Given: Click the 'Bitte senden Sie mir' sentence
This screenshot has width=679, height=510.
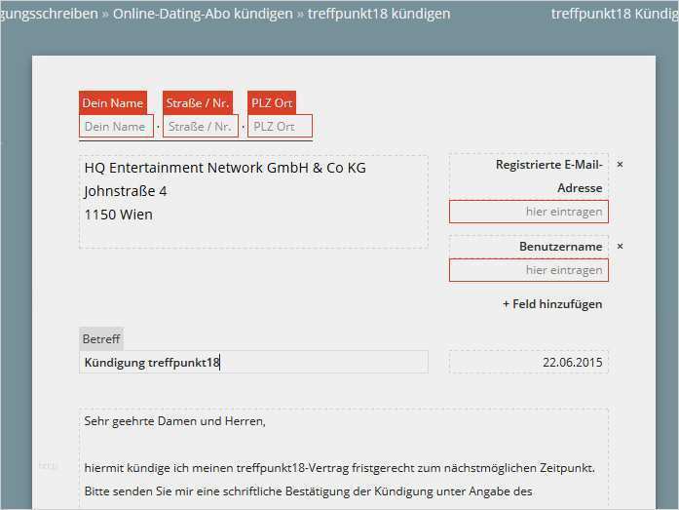Looking at the screenshot, I should coord(308,491).
